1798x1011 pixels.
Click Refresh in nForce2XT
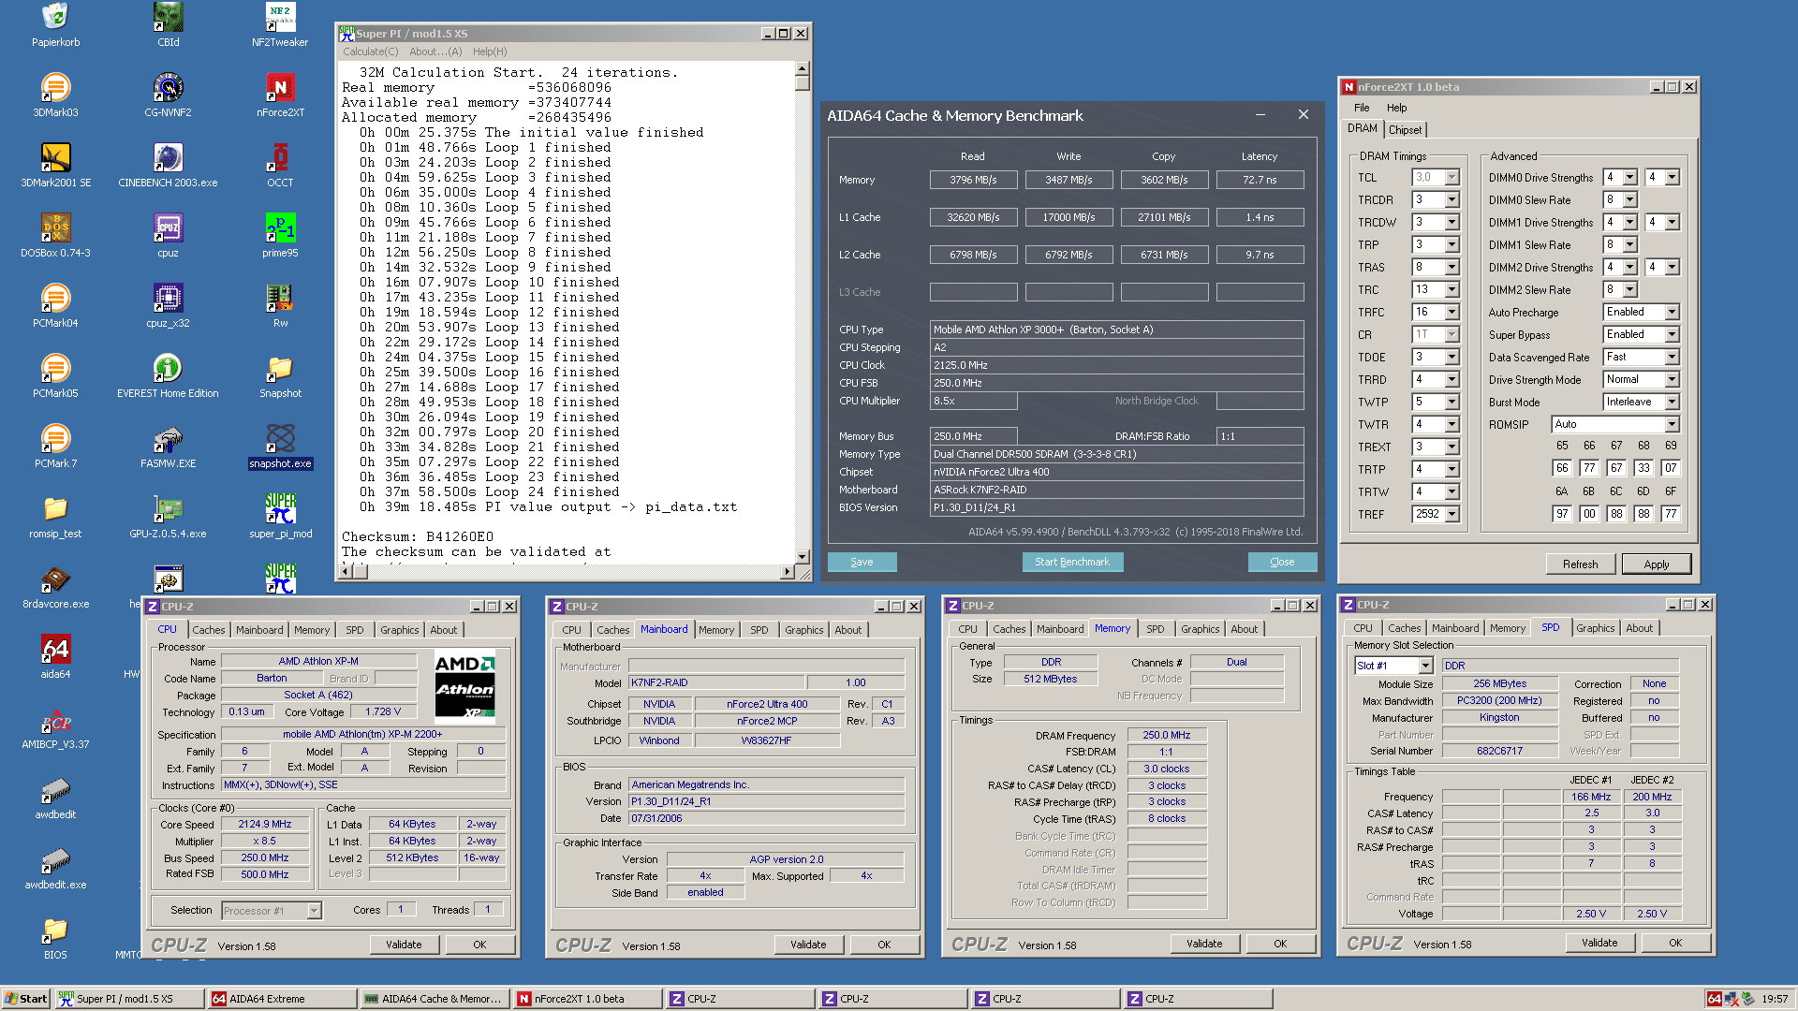click(x=1580, y=564)
